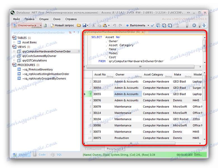Click the TABLES group icon

(x=14, y=38)
